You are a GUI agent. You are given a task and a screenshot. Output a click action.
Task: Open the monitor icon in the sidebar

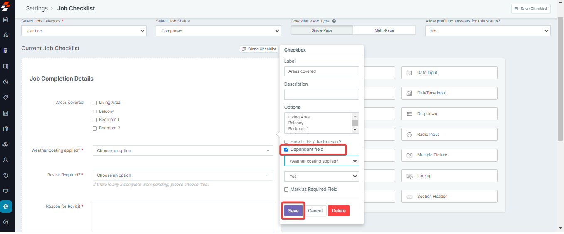6,191
